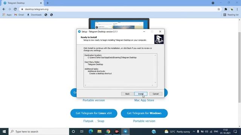The image size is (241, 135).
Task: Open the Apps bookmark shortcut
Action: (x=7, y=15)
